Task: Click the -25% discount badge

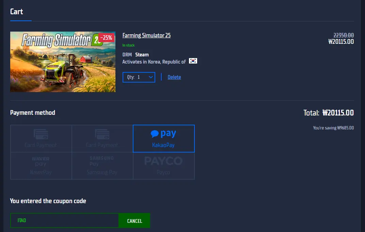Action: click(106, 38)
